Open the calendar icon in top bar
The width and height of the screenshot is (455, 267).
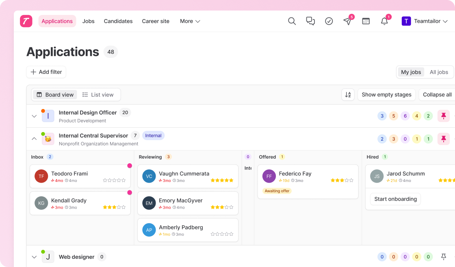click(366, 21)
